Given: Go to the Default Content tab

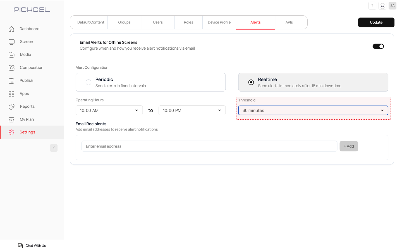Looking at the screenshot, I should pos(90,22).
